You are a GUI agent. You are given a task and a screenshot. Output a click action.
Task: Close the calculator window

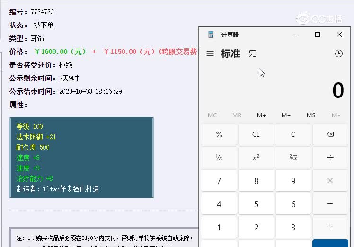coord(339,35)
